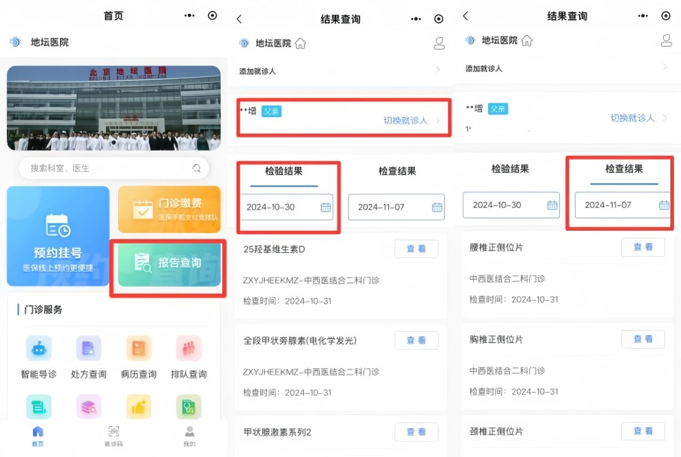The width and height of the screenshot is (681, 457).
Task: Open calendar picker for 2024-11-07 in middle panel
Action: [437, 207]
